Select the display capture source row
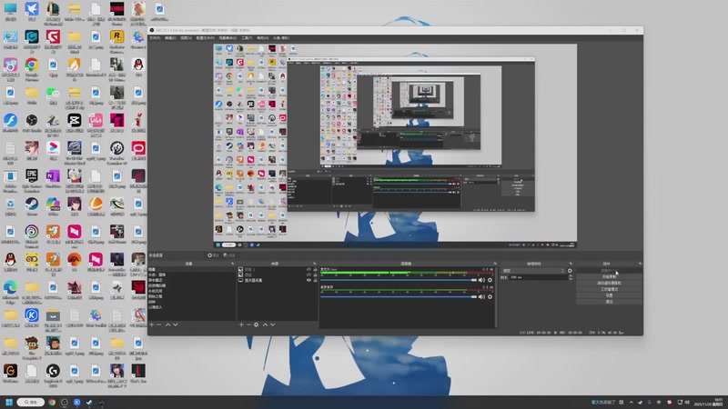Viewport: 728px width, 409px height. click(278, 281)
